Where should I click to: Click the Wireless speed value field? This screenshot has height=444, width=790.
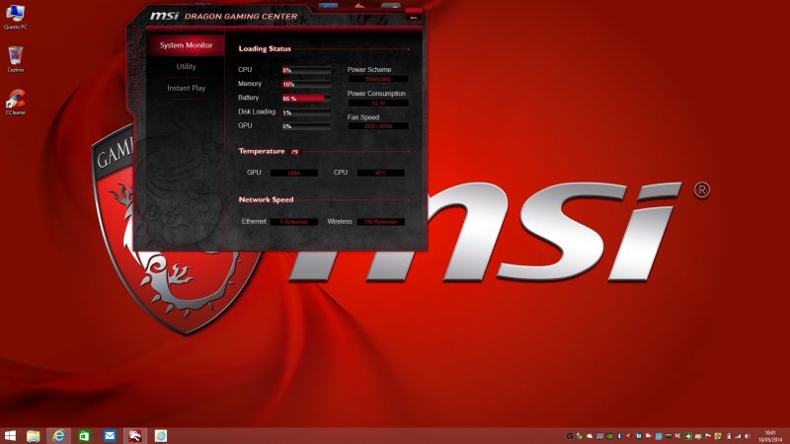coord(380,221)
